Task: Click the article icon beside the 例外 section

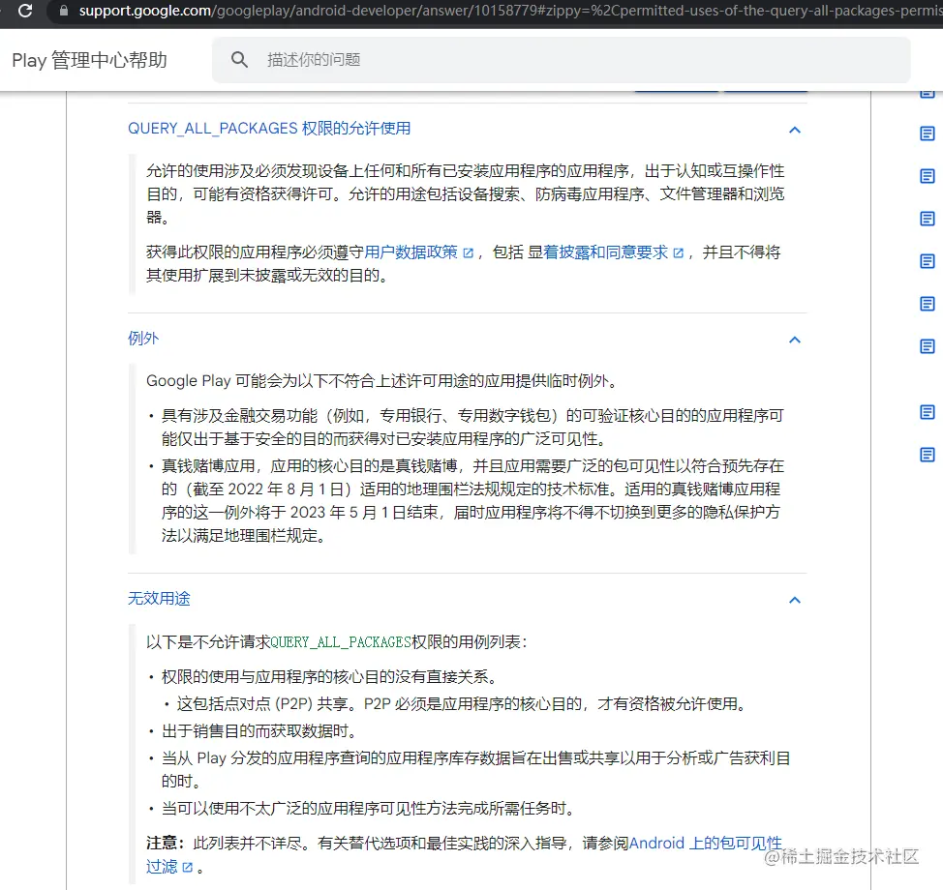Action: tap(927, 345)
